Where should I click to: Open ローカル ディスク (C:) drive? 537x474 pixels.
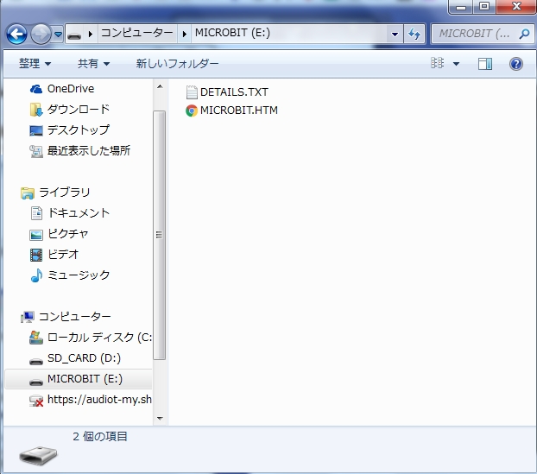tap(99, 338)
